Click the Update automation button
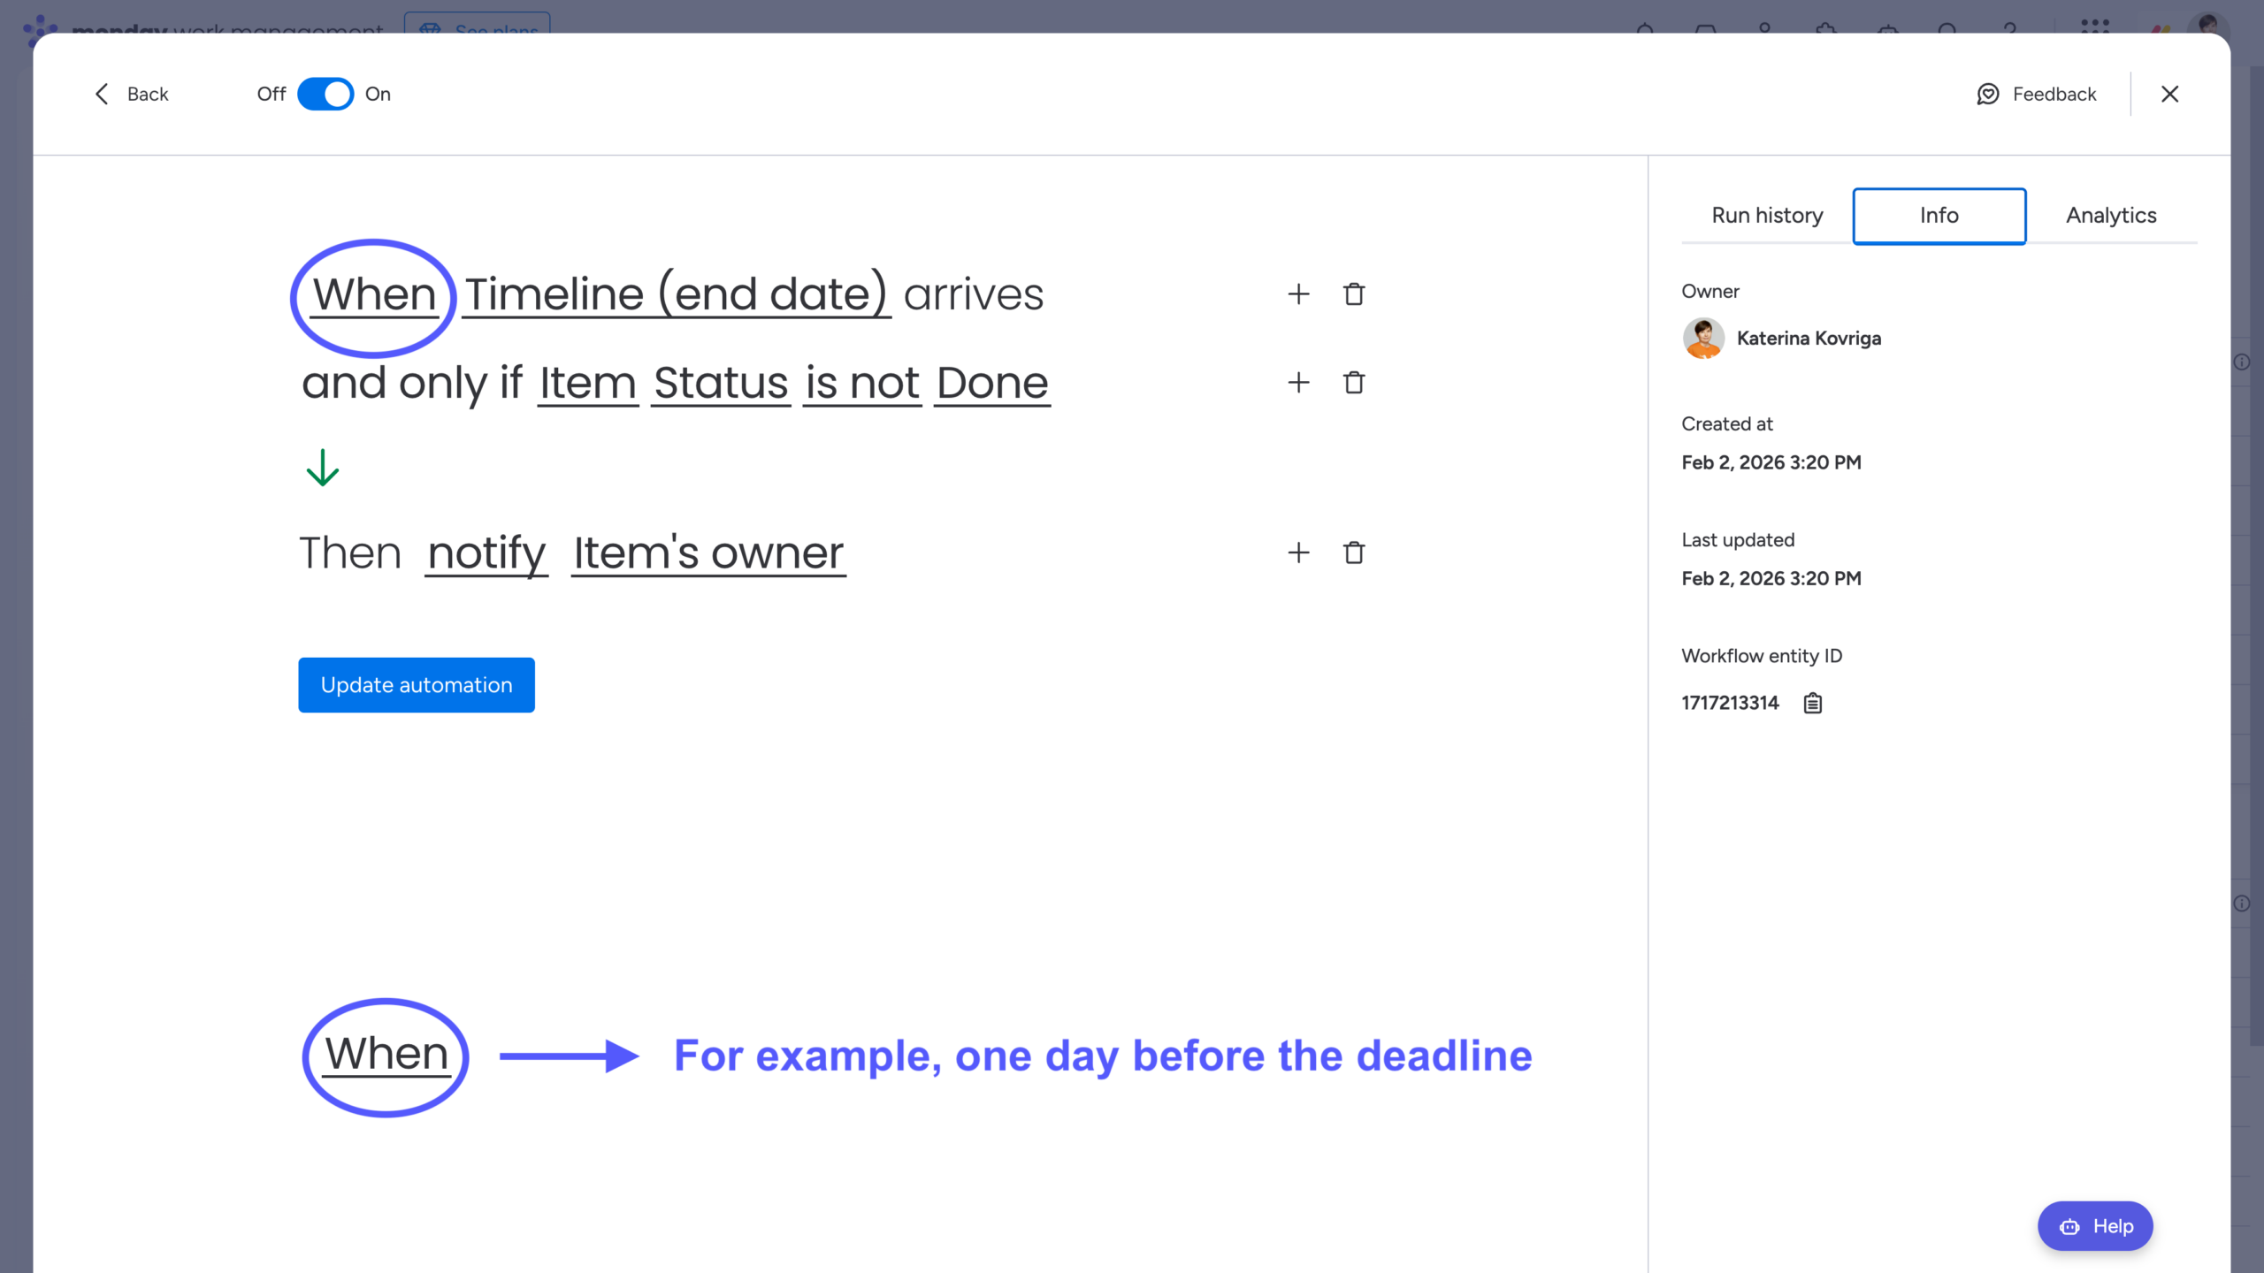This screenshot has height=1273, width=2264. coord(416,684)
